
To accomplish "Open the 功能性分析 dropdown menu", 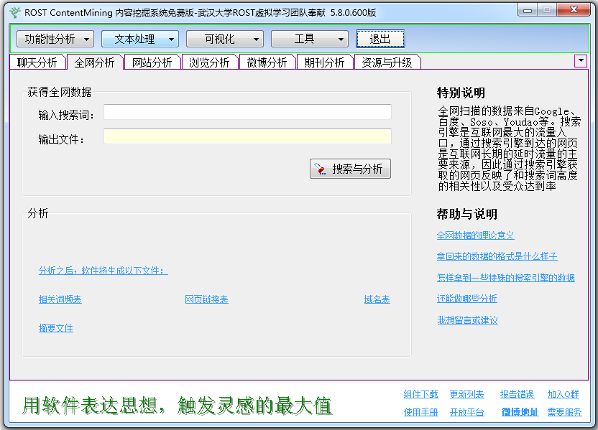I will click(55, 39).
